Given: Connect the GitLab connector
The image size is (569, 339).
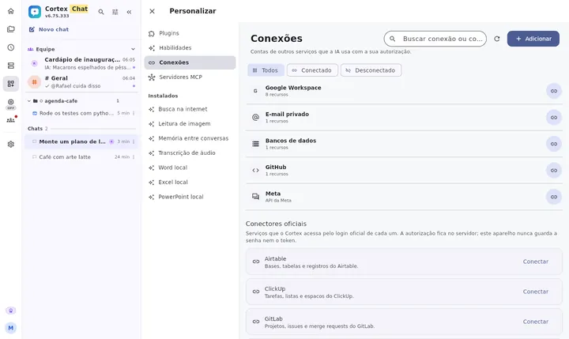Looking at the screenshot, I should pyautogui.click(x=535, y=322).
